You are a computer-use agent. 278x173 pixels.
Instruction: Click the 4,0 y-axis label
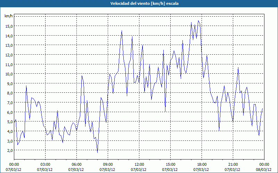tap(10, 131)
